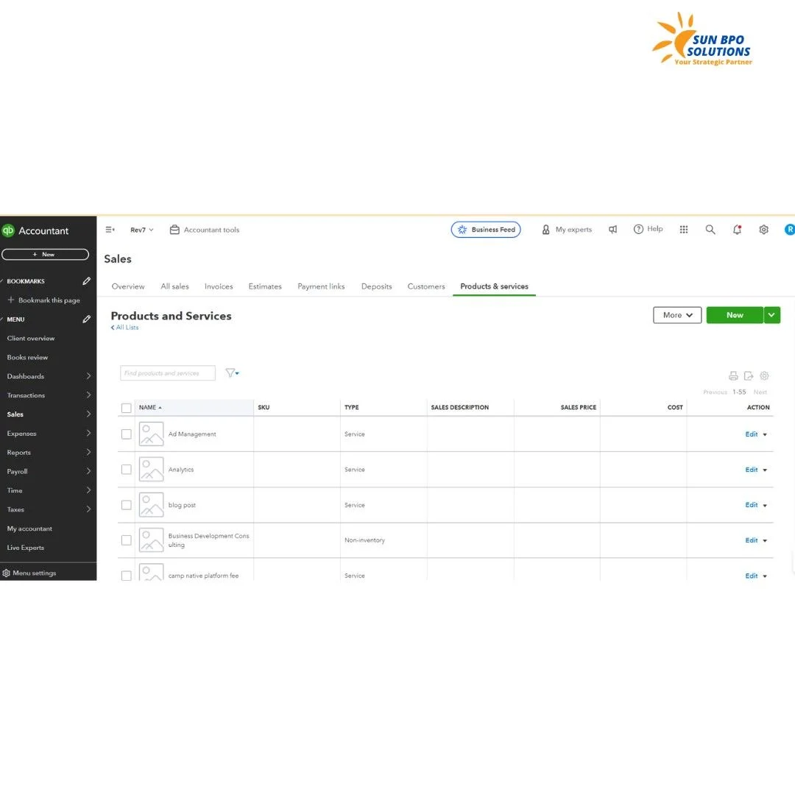Switch to the All sales tab
The width and height of the screenshot is (795, 795).
[174, 286]
